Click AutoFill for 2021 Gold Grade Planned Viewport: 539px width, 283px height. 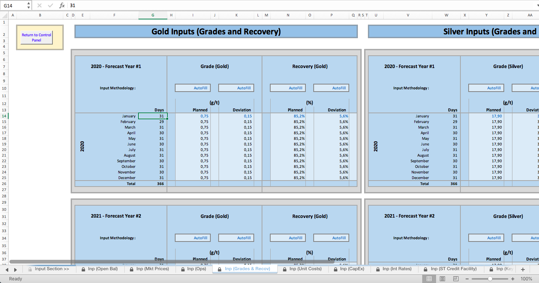[x=193, y=238]
